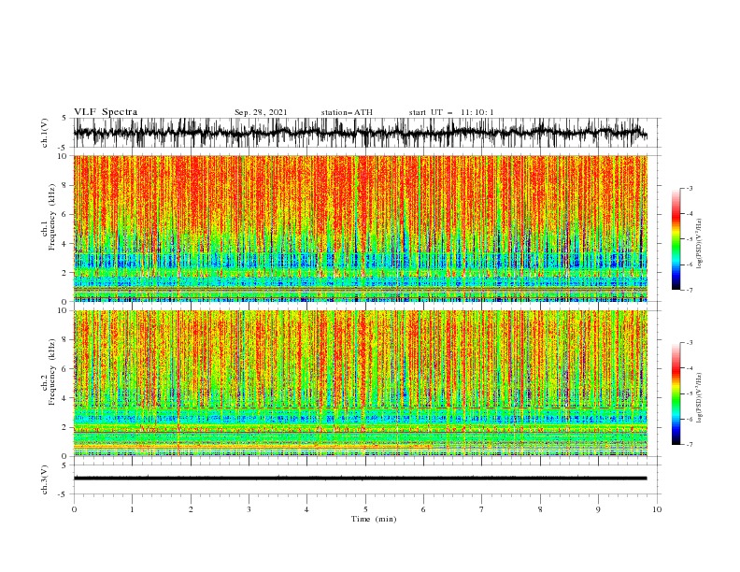The image size is (740, 572).
Task: Select the date text "Sep. 28, 2021"
Action: click(x=261, y=112)
